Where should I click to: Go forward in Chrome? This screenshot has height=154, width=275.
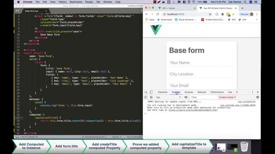coord(152,14)
